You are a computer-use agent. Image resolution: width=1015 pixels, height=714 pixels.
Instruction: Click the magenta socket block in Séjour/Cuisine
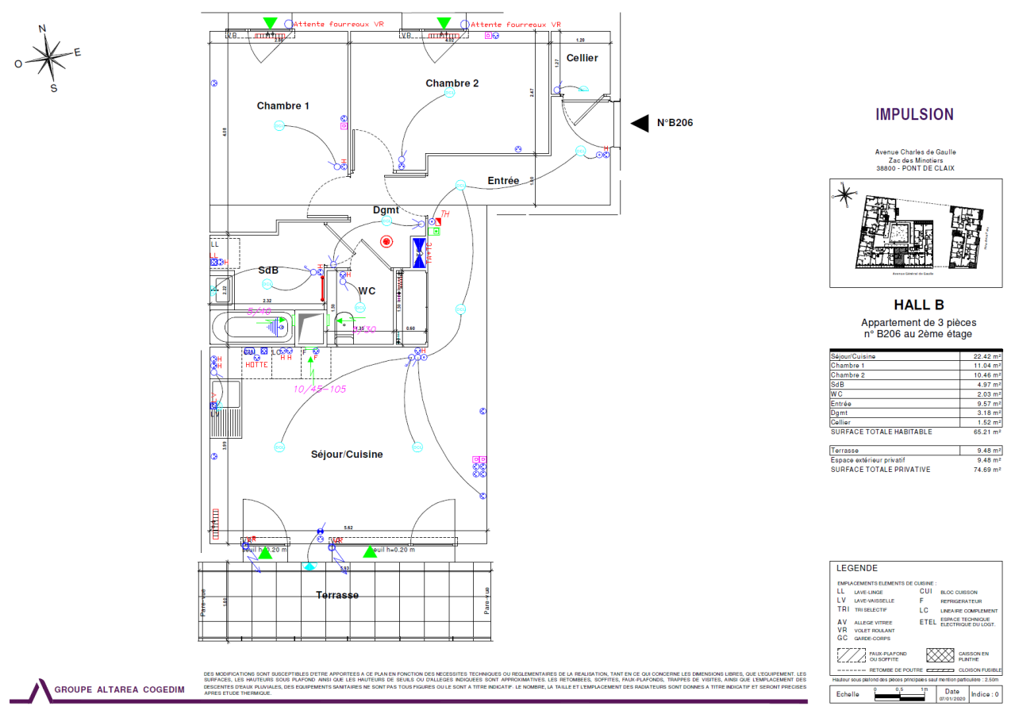point(479,459)
